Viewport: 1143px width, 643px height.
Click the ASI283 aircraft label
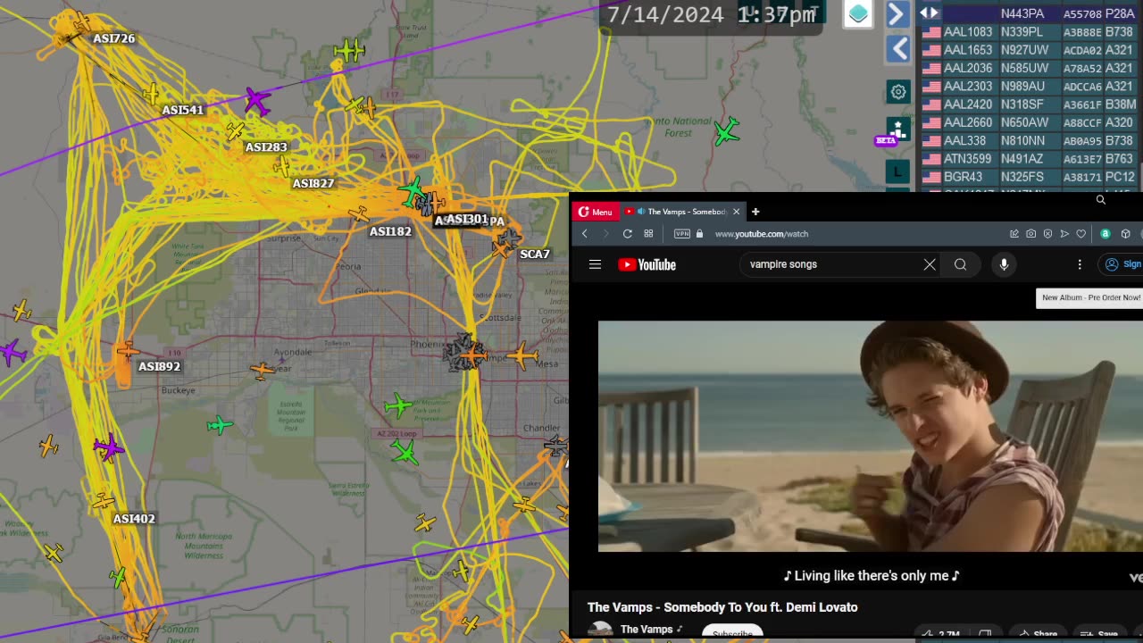tap(266, 147)
